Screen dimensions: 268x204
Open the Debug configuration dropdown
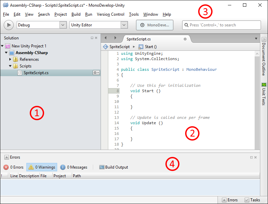tap(41, 25)
